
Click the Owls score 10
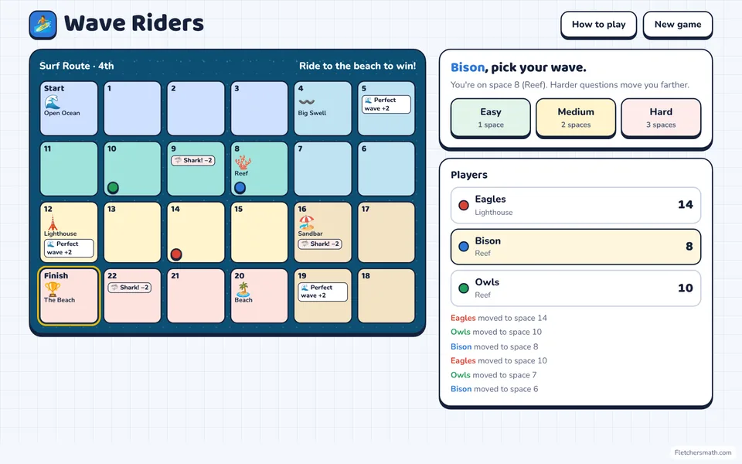tap(686, 288)
